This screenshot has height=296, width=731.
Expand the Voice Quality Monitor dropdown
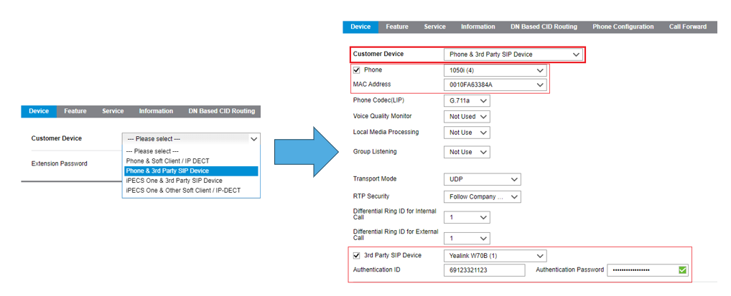tap(467, 117)
